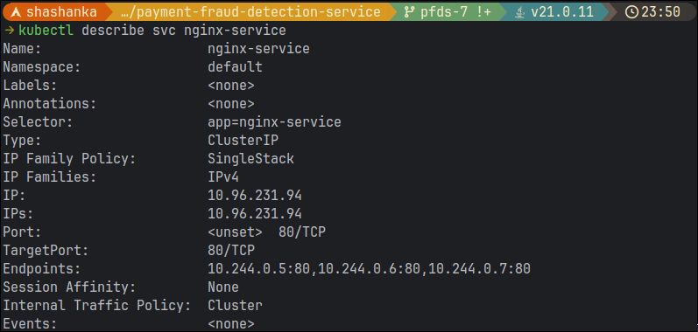Click the TargetPort value 80/TCP
Viewport: 698px width, 332px height.
point(231,251)
